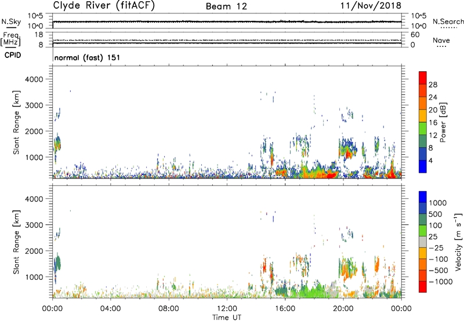The height and width of the screenshot is (321, 464).
Task: Click the "1000" label on the velocity color bar
Action: click(x=438, y=203)
